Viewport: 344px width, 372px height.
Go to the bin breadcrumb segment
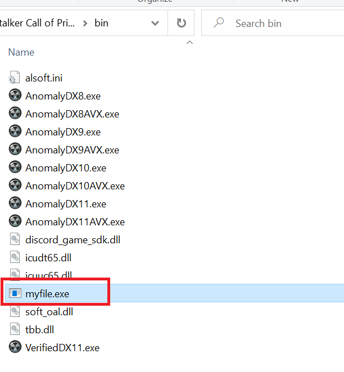(x=101, y=23)
